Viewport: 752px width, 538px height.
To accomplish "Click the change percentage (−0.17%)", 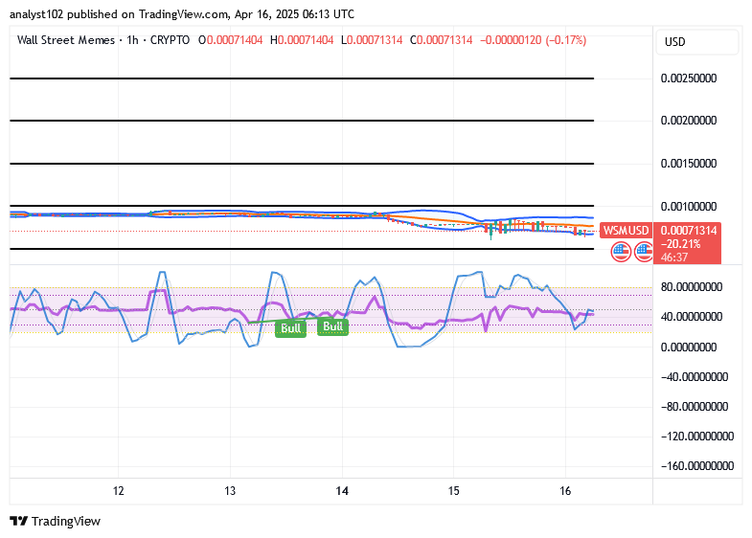I will pyautogui.click(x=566, y=40).
